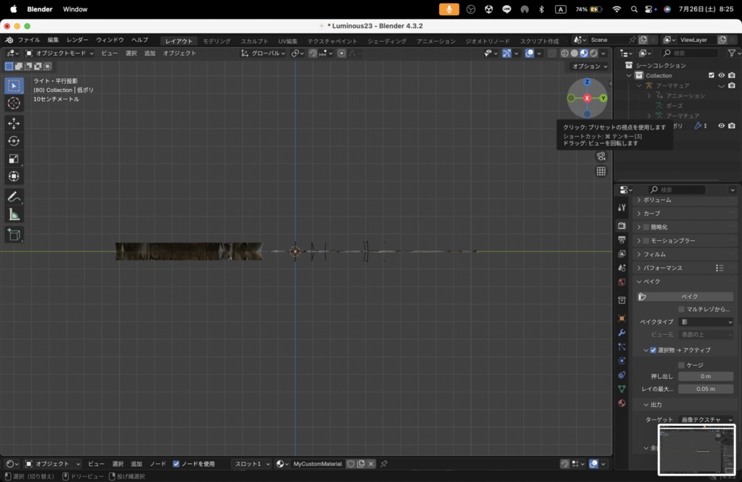Open グローバル transform orientation dropdown
The image size is (742, 482).
(x=264, y=54)
